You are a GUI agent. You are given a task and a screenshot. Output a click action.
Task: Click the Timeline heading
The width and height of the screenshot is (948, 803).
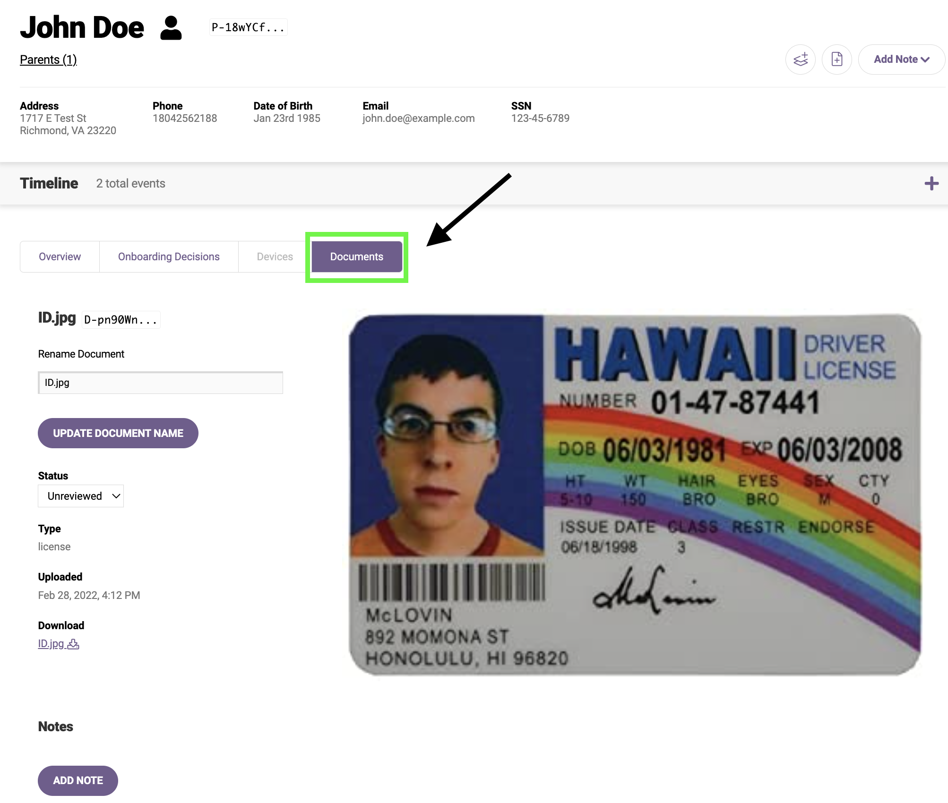[x=49, y=183]
